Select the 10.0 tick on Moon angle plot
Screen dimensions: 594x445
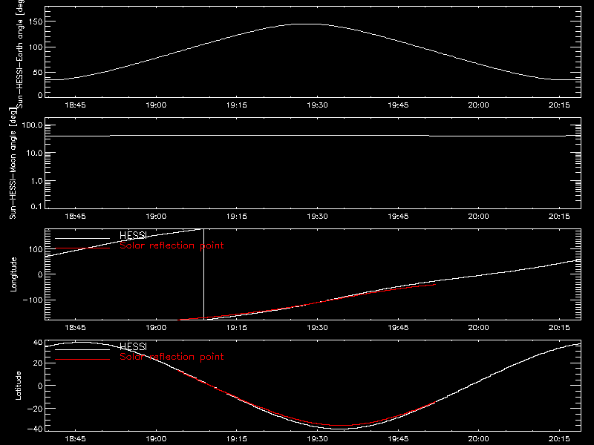[35, 154]
